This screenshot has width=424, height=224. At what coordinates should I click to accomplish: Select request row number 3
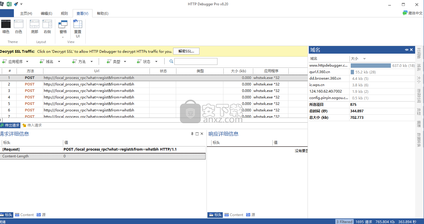coord(154,91)
